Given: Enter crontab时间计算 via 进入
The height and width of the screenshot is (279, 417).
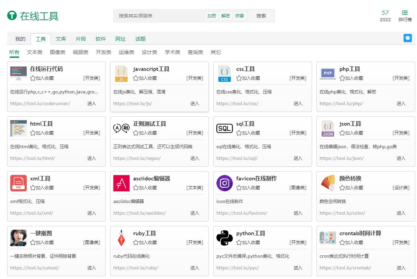Looking at the screenshot, I should click(x=401, y=268).
